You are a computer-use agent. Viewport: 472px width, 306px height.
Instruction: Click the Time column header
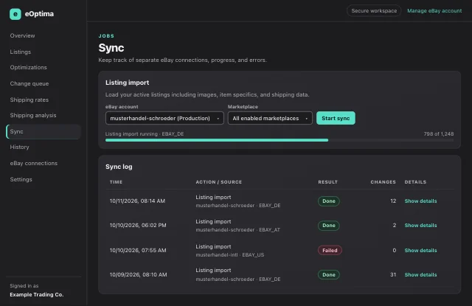click(x=116, y=182)
